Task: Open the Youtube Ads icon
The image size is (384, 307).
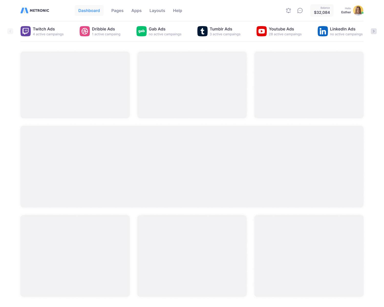Action: (262, 31)
